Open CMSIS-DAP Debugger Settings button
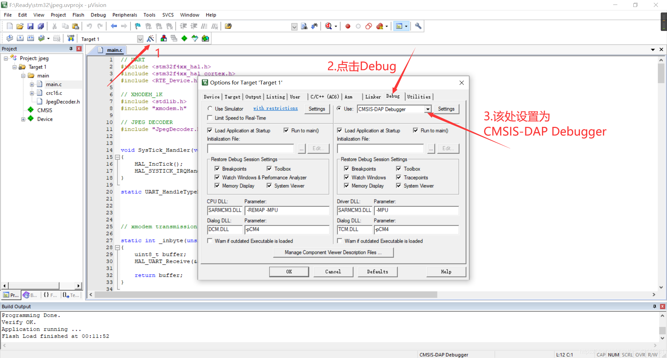This screenshot has height=358, width=667. point(446,109)
